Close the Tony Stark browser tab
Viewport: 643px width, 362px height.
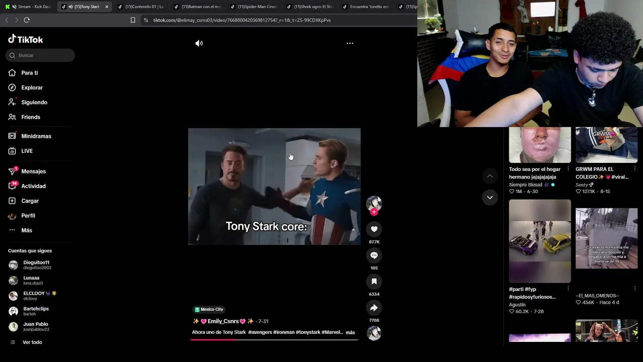click(x=106, y=7)
